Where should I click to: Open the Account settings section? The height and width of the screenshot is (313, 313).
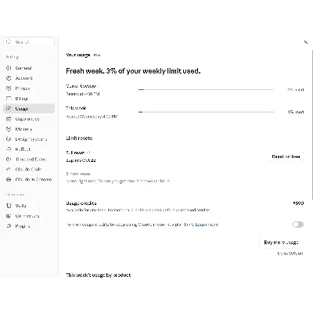(29, 78)
